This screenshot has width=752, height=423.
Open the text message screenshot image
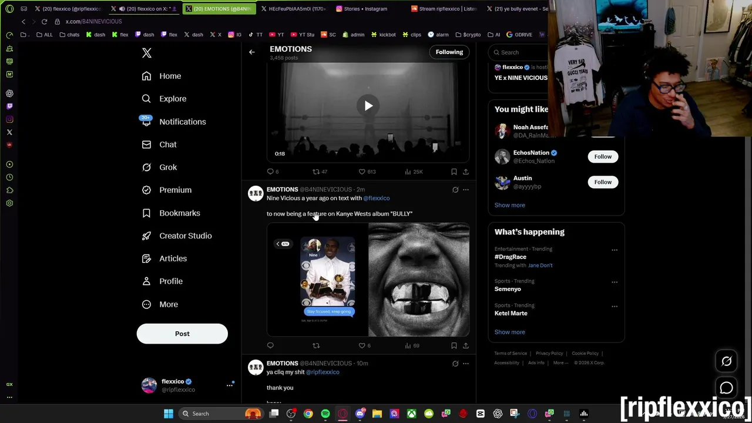(317, 280)
